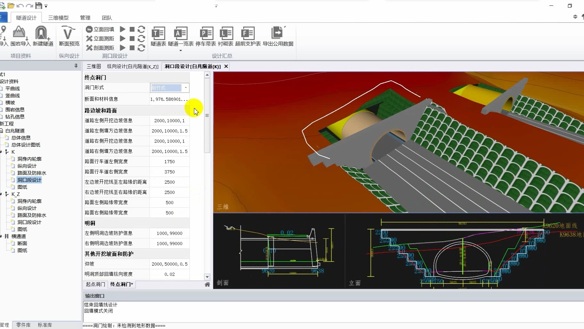Open the 衬砌表 report icon
This screenshot has width=584, height=329.
(x=226, y=33)
